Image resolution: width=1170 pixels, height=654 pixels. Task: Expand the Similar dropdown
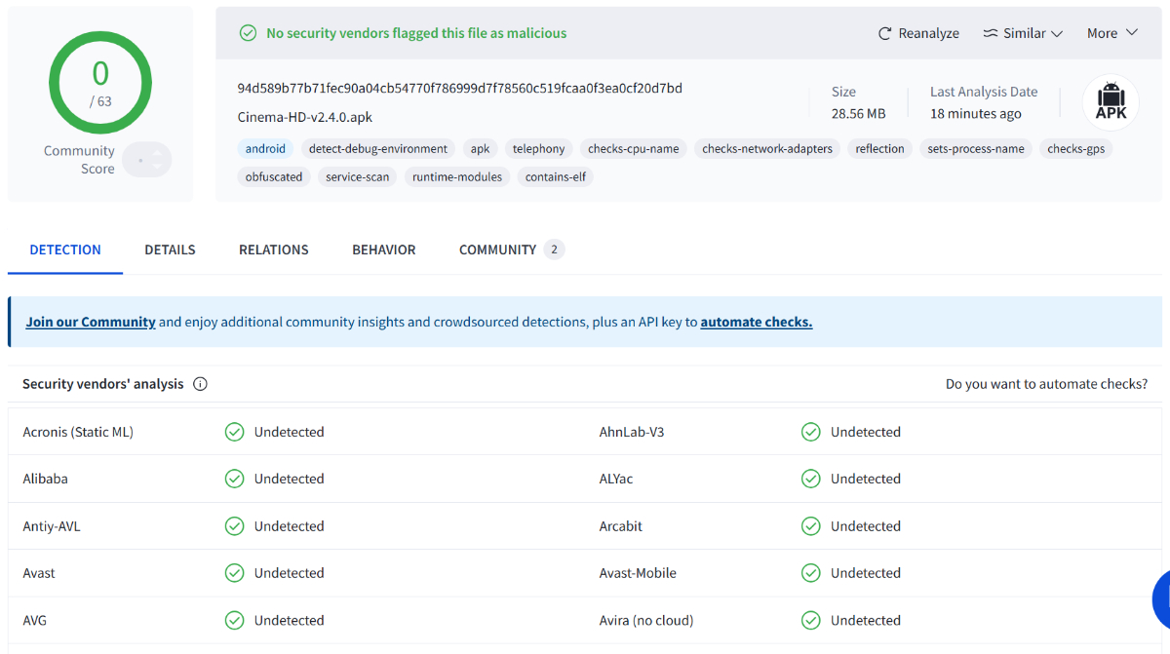coord(1023,33)
